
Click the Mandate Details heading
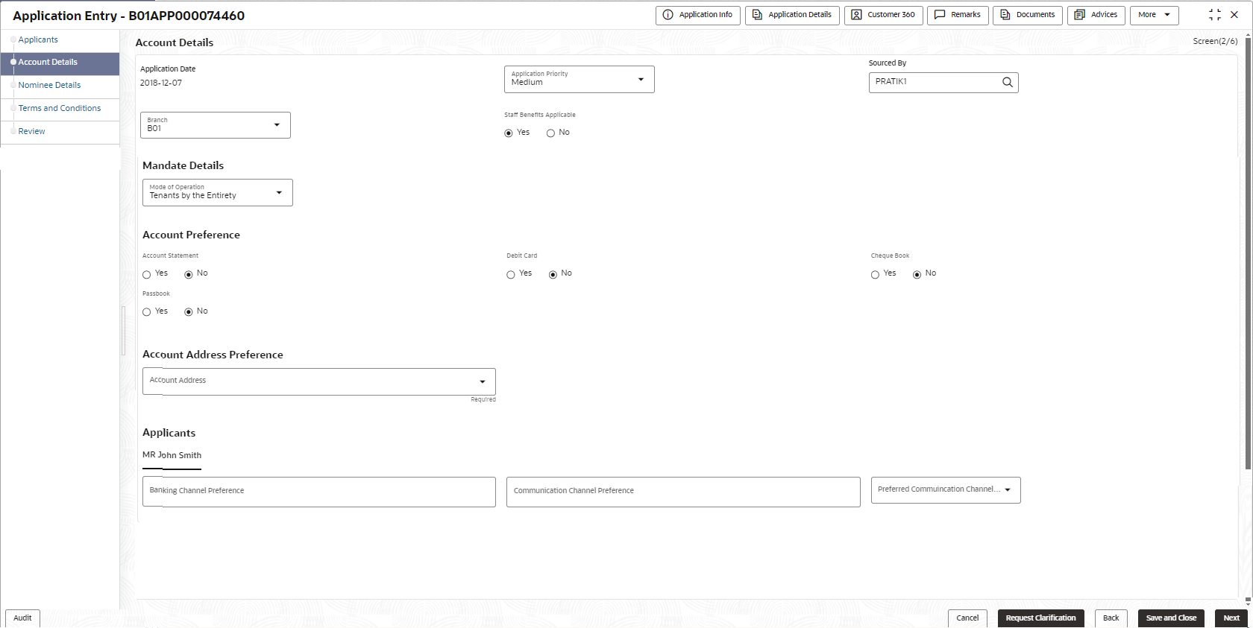tap(183, 165)
